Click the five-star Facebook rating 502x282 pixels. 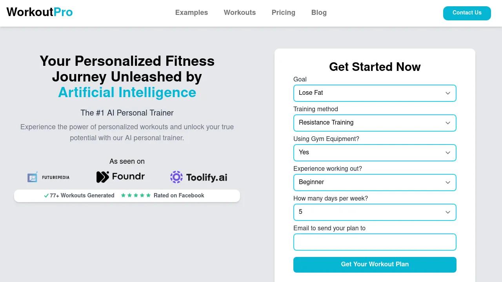(136, 195)
